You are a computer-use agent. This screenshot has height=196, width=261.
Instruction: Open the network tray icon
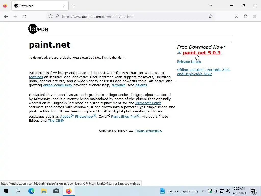(222, 191)
